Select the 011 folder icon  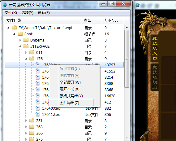(x=32, y=52)
